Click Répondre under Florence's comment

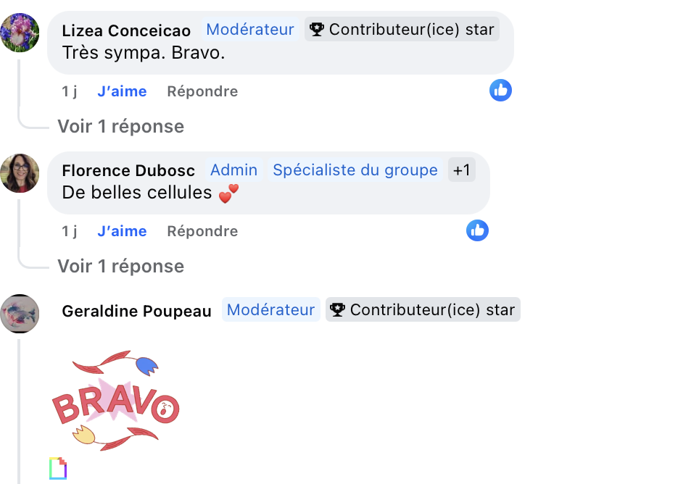tap(202, 231)
